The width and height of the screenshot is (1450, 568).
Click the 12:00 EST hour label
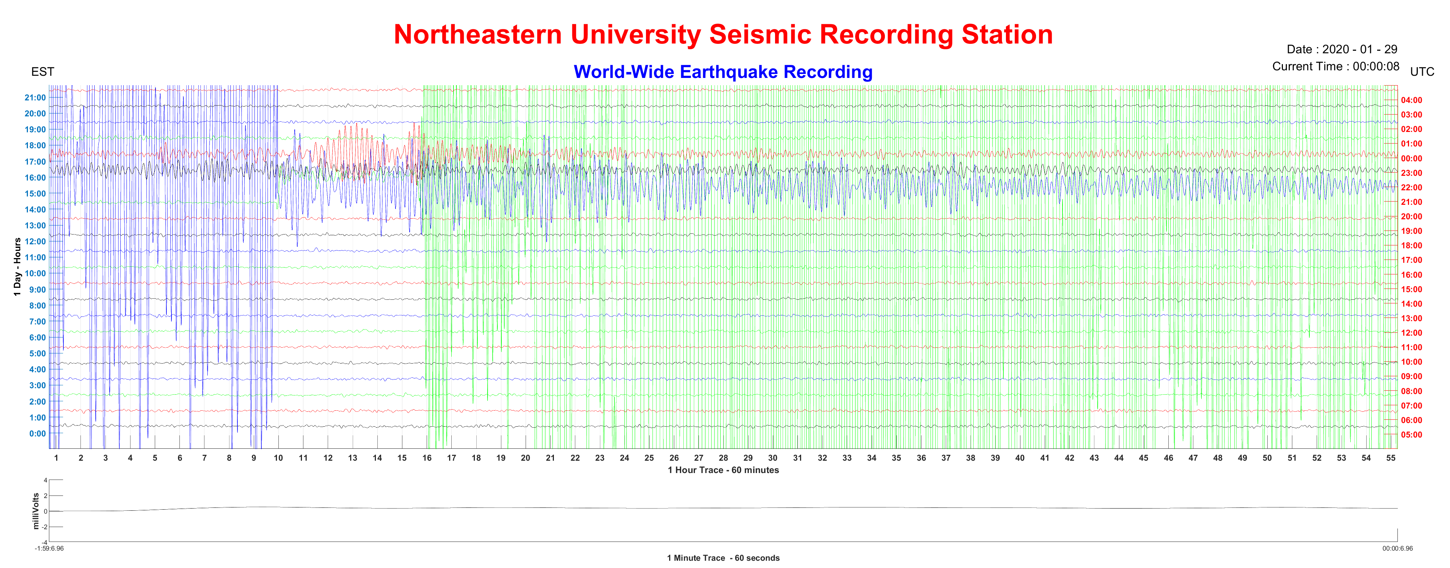(x=35, y=241)
